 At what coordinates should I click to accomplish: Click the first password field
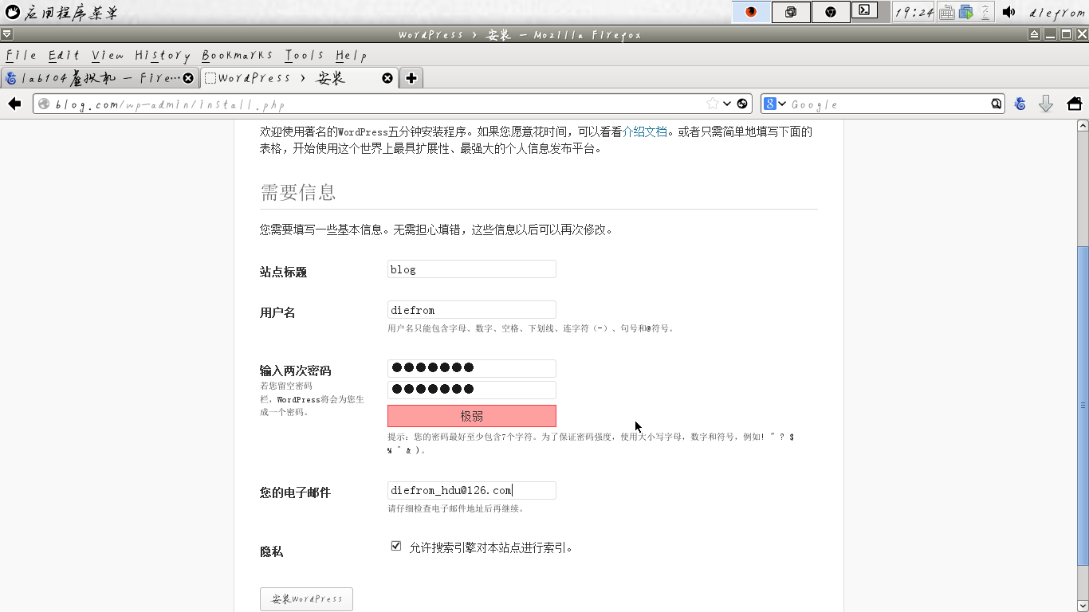[472, 368]
